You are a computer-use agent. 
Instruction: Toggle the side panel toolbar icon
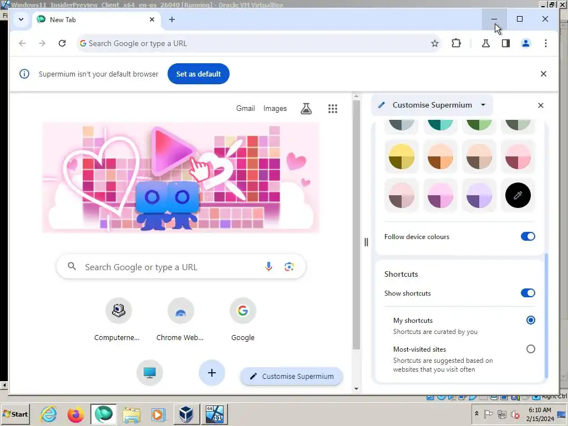(506, 43)
